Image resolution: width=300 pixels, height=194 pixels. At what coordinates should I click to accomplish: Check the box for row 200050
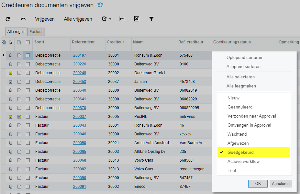click(28, 143)
